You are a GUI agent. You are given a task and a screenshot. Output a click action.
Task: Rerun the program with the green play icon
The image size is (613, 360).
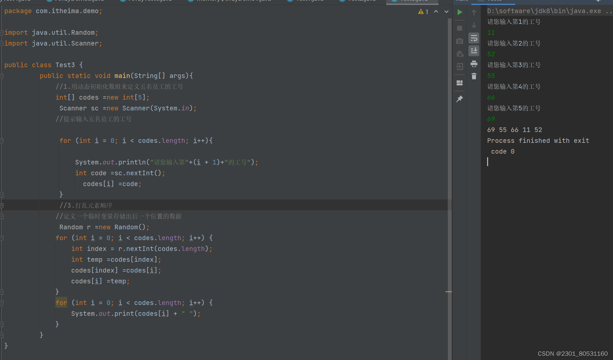(460, 12)
